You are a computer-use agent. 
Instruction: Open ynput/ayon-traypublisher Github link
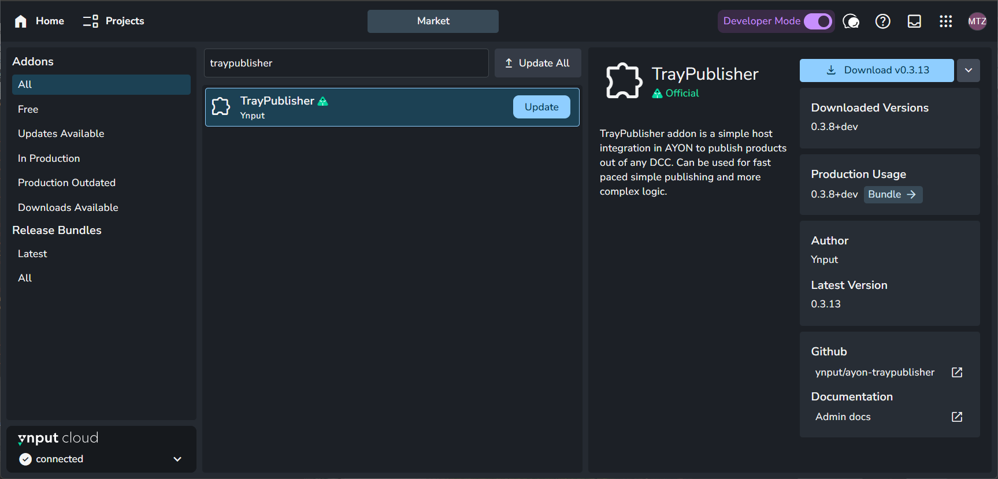[x=874, y=373]
